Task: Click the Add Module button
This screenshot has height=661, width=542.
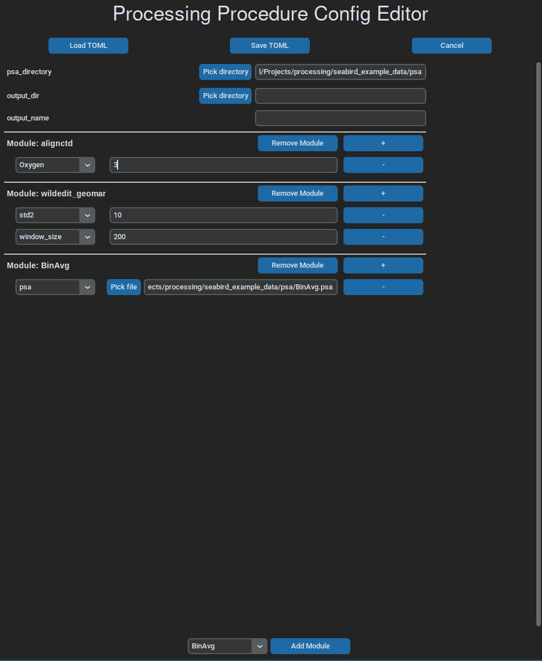Action: pyautogui.click(x=310, y=646)
